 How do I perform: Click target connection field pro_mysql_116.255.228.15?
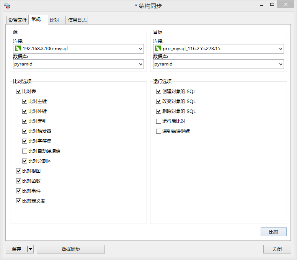[219, 49]
